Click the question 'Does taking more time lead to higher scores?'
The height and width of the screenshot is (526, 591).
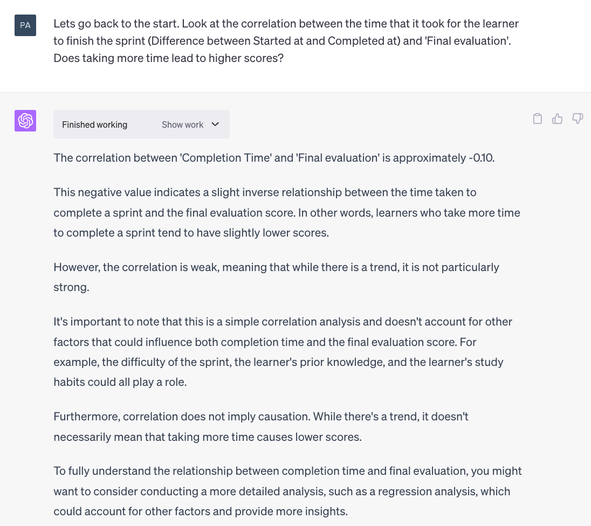[168, 58]
